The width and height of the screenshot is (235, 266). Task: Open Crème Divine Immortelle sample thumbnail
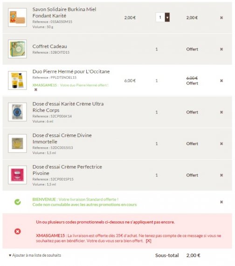(17, 143)
